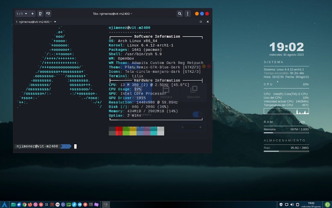The height and width of the screenshot is (208, 332).
Task: Open the four-square grid launcher in taskbar
Action: click(46, 205)
